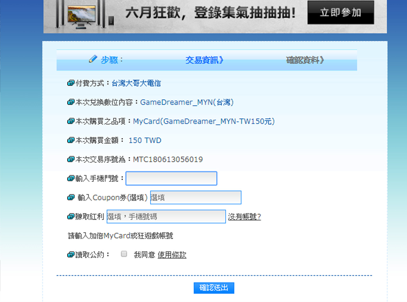
Task: Click the bullet icon beside 本次購買之品項
Action: coord(71,121)
